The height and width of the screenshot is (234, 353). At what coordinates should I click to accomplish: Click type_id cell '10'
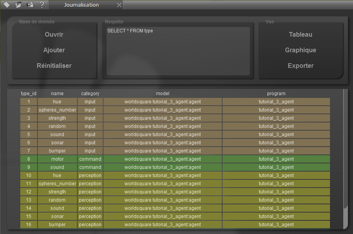[29, 175]
